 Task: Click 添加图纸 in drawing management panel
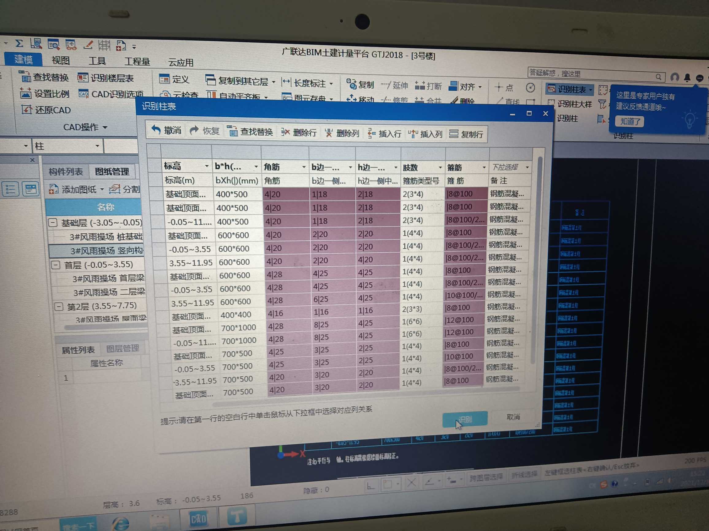click(x=76, y=189)
